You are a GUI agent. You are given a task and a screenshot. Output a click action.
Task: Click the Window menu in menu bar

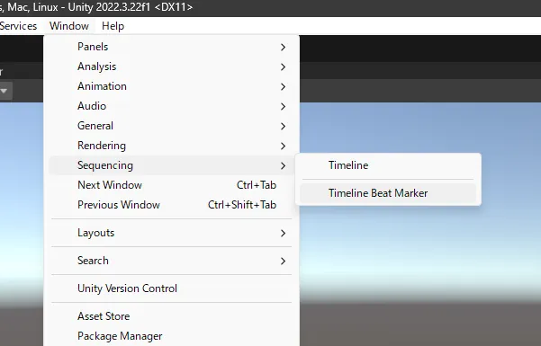click(69, 26)
